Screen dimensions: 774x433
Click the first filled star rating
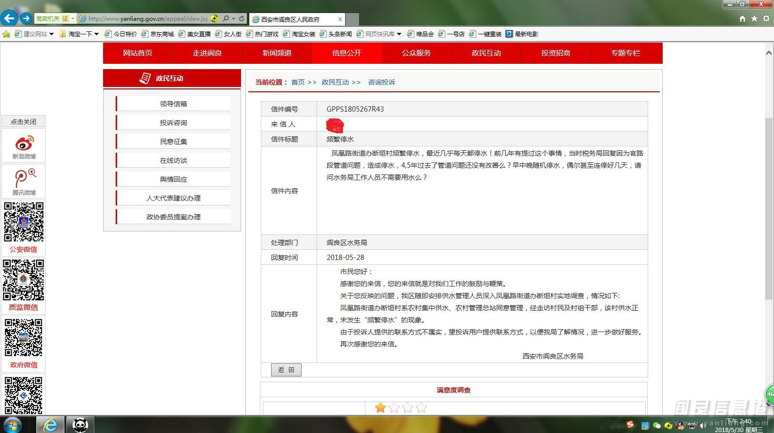tap(380, 408)
